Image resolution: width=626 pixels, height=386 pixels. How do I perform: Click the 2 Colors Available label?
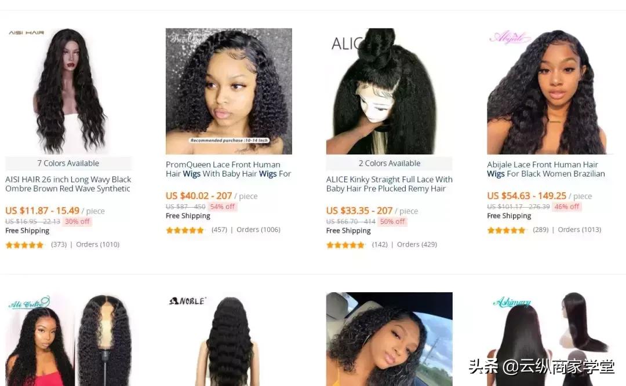390,163
